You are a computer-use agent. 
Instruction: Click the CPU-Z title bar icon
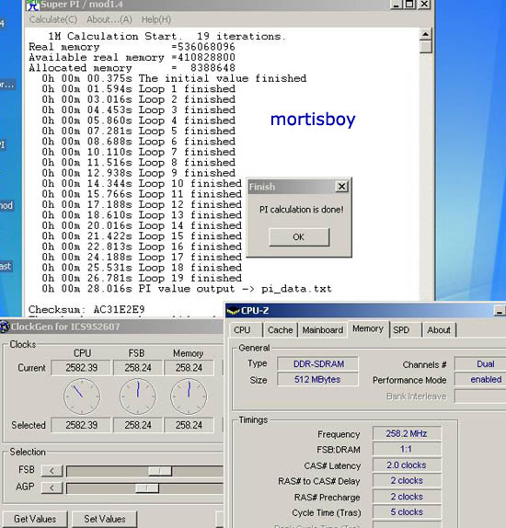click(233, 311)
